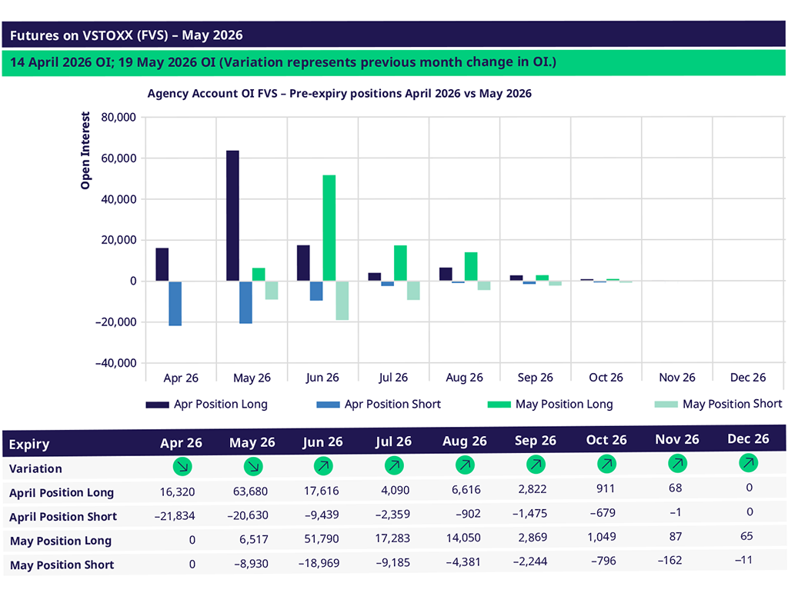Click the 'Nov 26' x-axis label on chart
This screenshot has height=593, width=788.
tap(677, 378)
